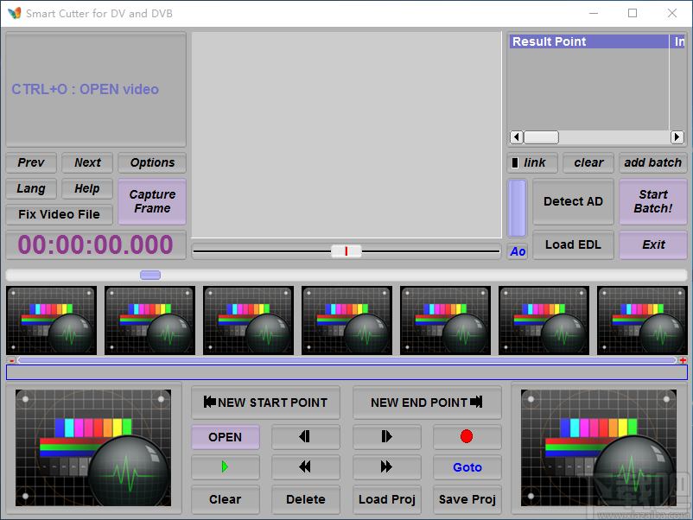
Task: Click the Result Point column header
Action: point(589,41)
